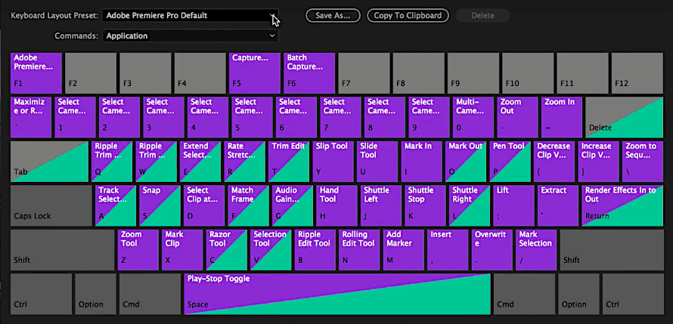This screenshot has height=324, width=673.
Task: Select the N key Rolling Edit Tool
Action: [359, 250]
